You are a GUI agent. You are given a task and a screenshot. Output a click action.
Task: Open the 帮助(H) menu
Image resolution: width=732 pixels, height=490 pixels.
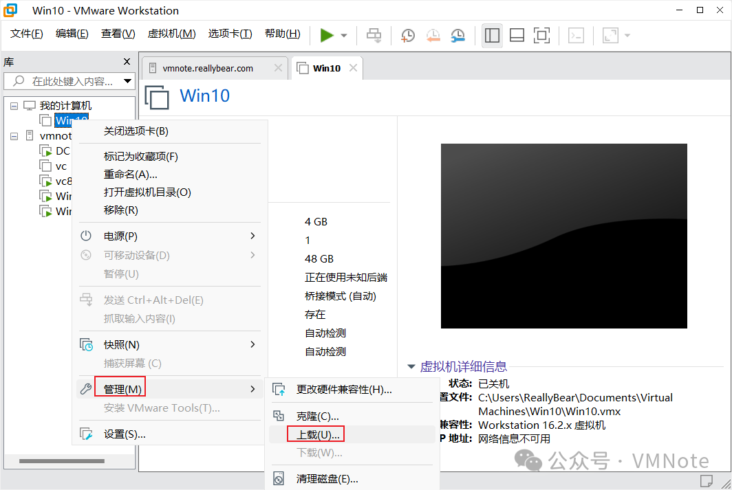coord(283,34)
